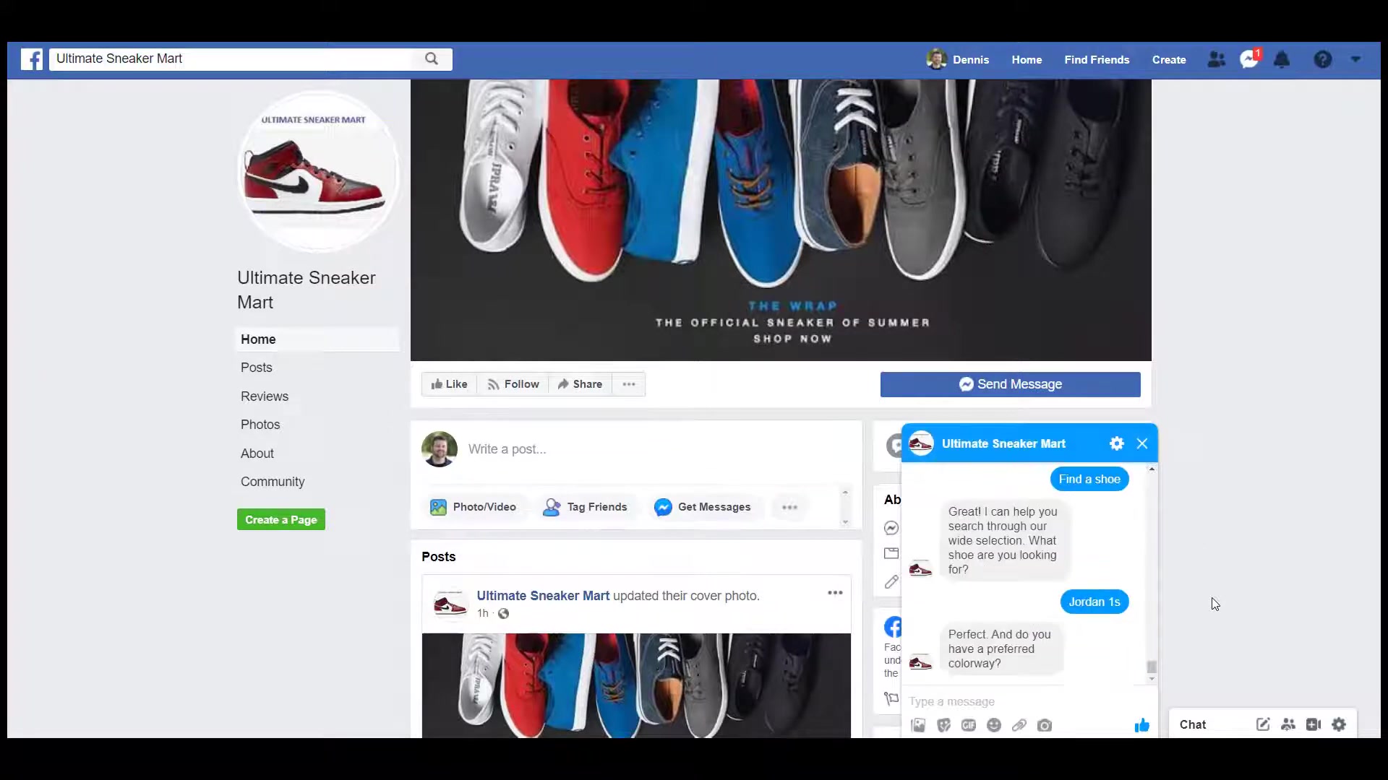
Task: Choose a GIF in chat
Action: point(969,725)
